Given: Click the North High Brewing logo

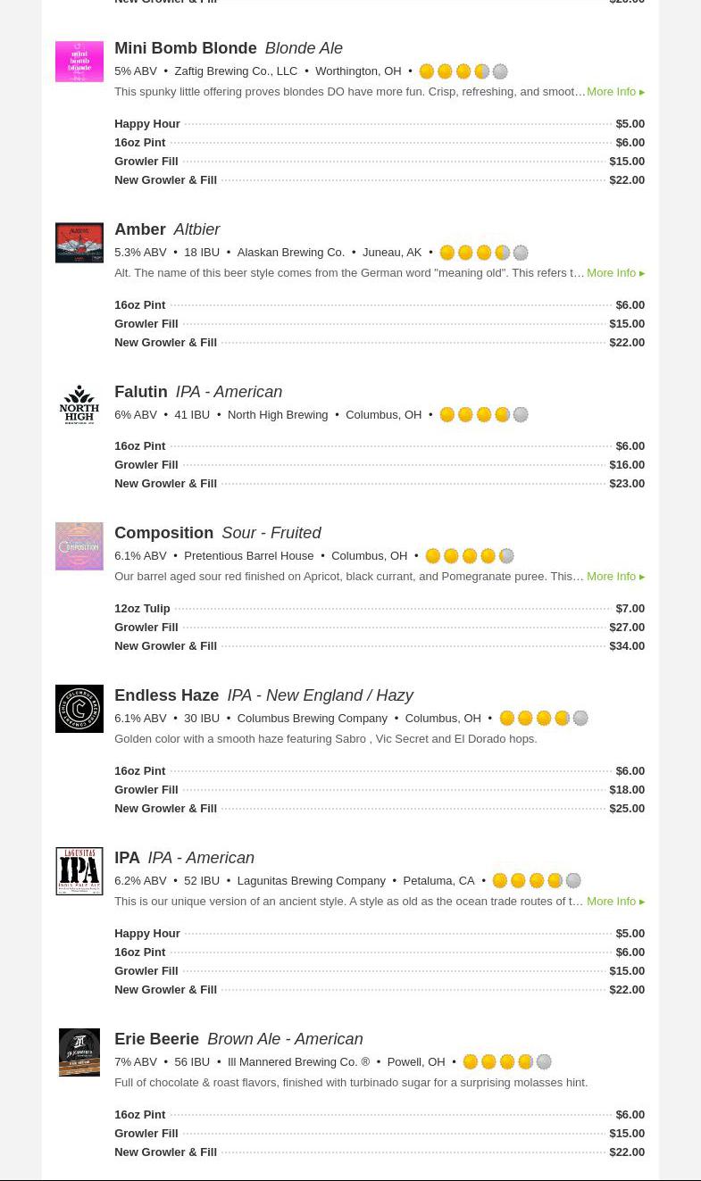Looking at the screenshot, I should [79, 404].
